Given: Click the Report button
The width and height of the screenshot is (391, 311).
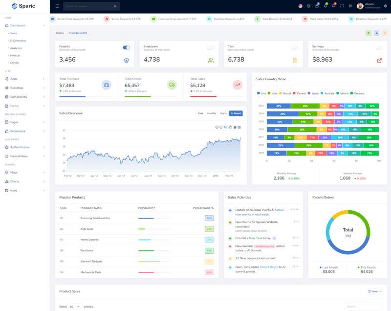Looking at the screenshot, I should 236,113.
